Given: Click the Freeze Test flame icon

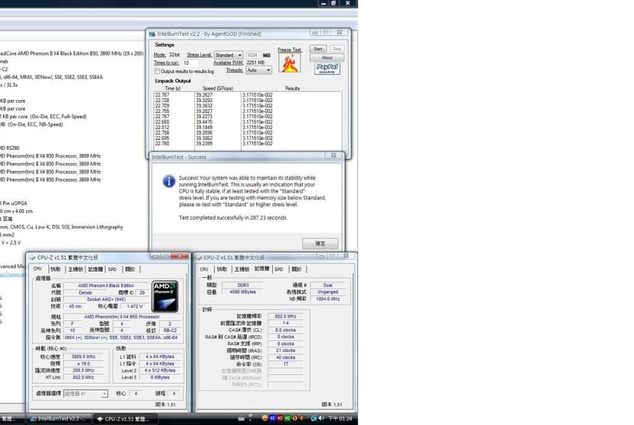Looking at the screenshot, I should [290, 63].
